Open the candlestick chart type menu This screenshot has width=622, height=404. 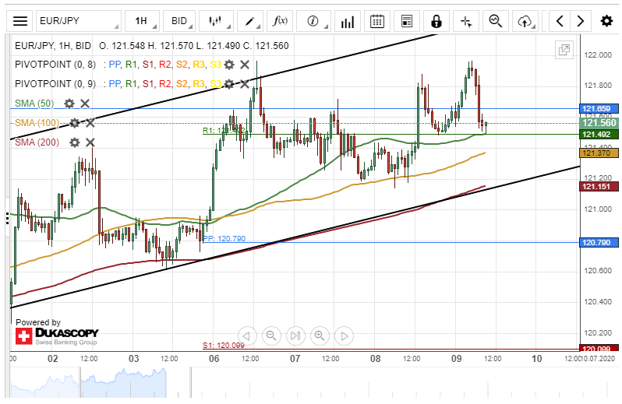coord(219,21)
